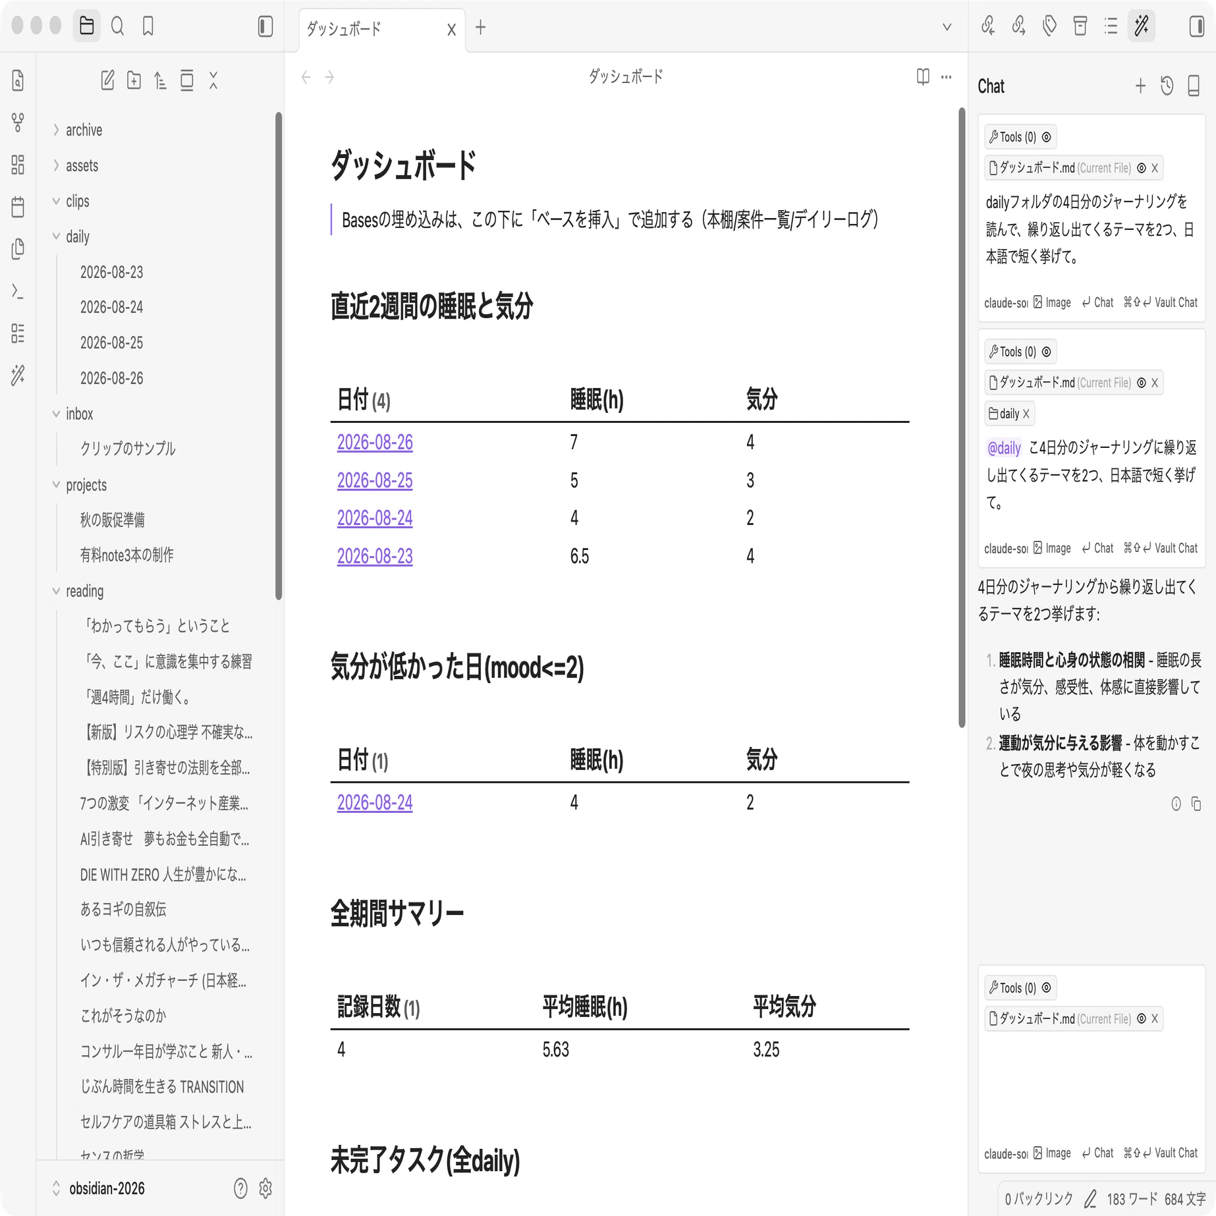The width and height of the screenshot is (1216, 1216).
Task: Create a new folder icon
Action: [x=134, y=80]
